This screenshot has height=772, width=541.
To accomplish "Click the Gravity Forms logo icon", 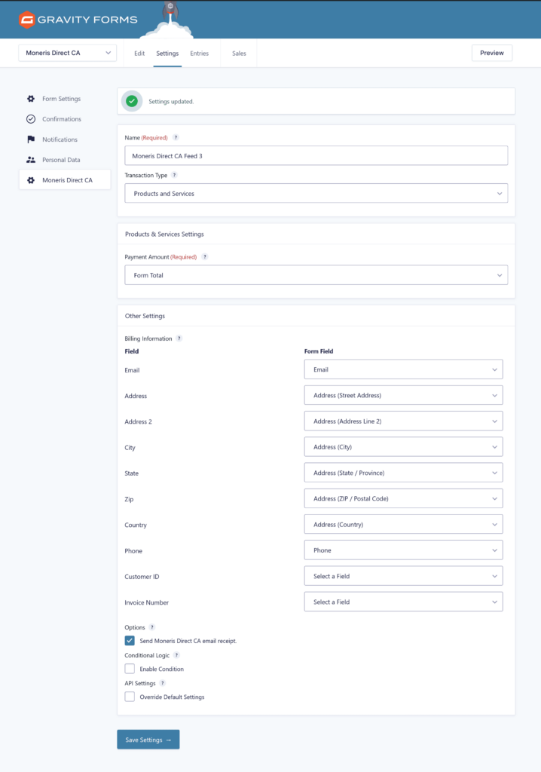I will (26, 20).
